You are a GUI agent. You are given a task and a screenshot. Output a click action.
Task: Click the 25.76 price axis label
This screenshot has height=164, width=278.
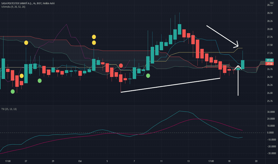click(270, 101)
